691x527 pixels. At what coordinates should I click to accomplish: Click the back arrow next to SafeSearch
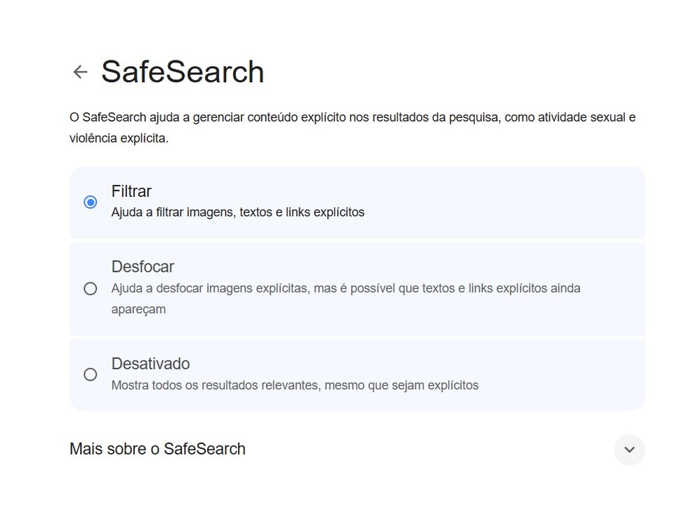(x=79, y=72)
